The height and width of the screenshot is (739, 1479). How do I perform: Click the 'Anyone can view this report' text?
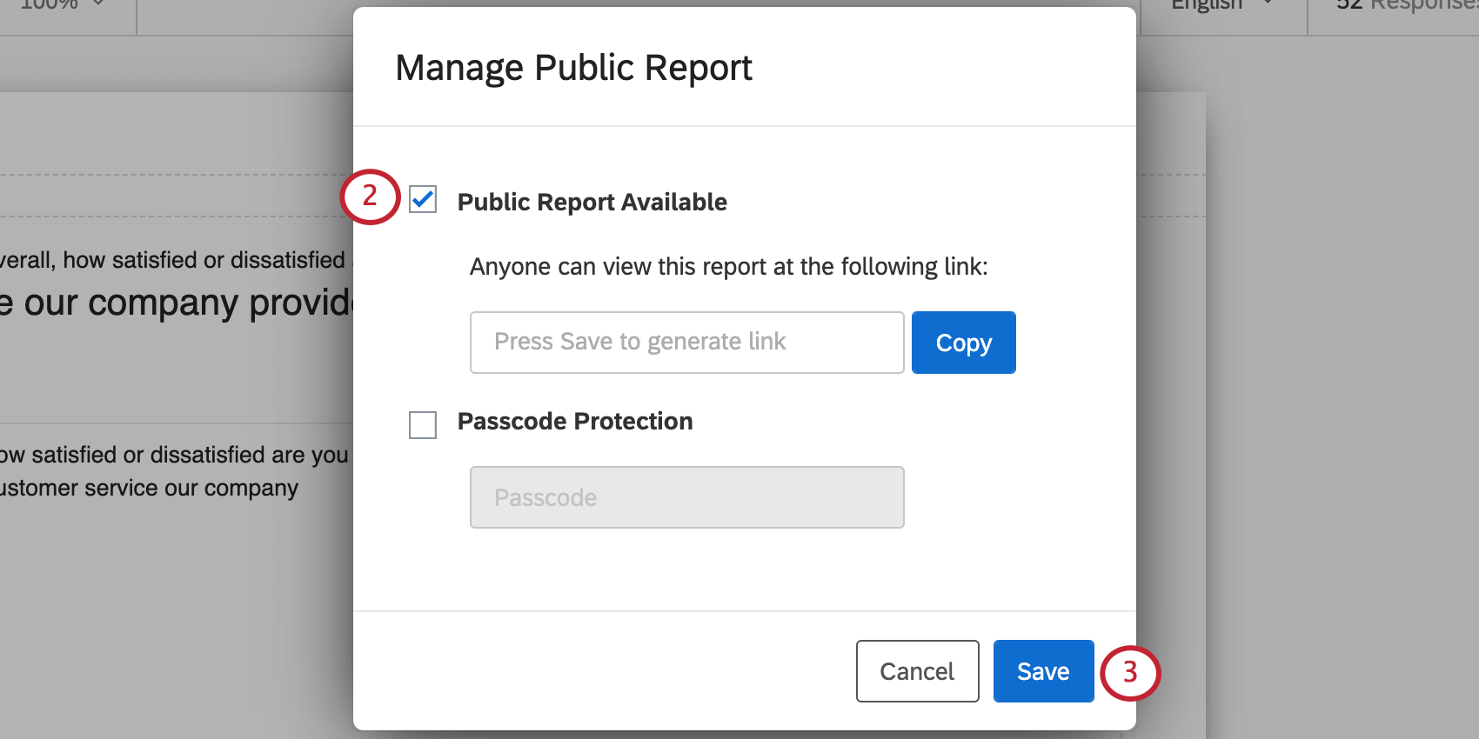pos(728,266)
